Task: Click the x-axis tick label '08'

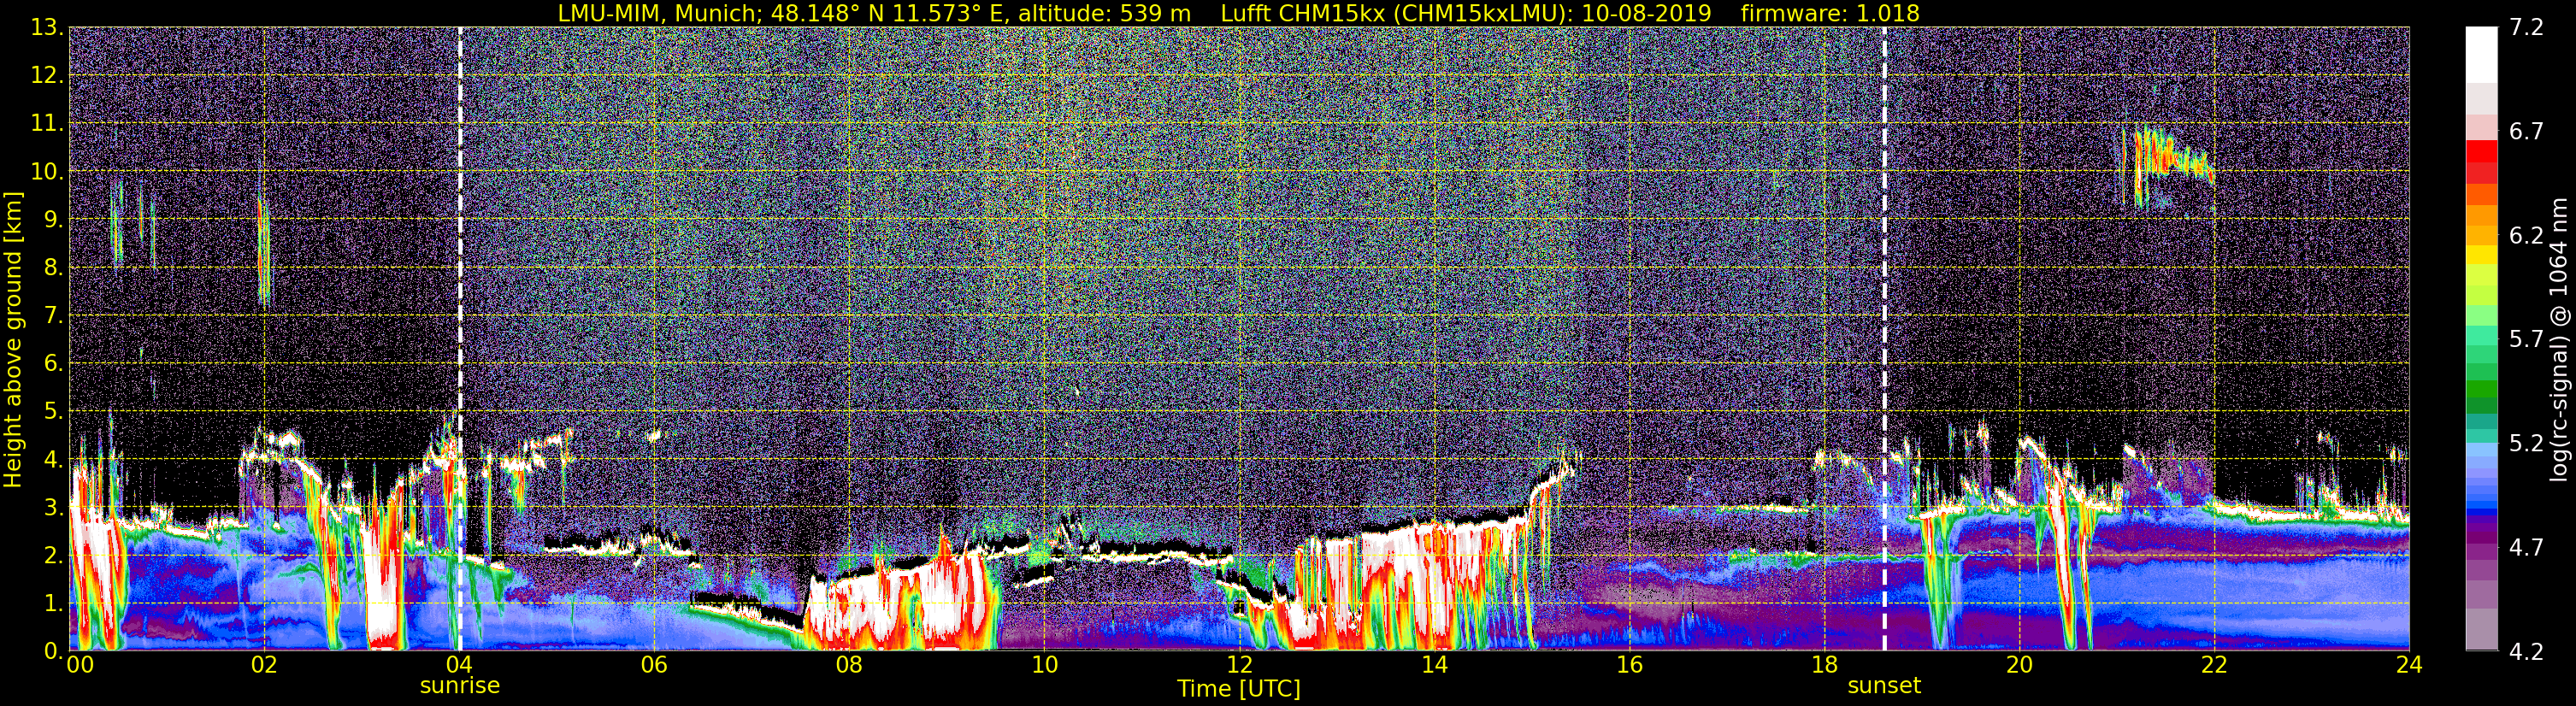Action: point(849,666)
